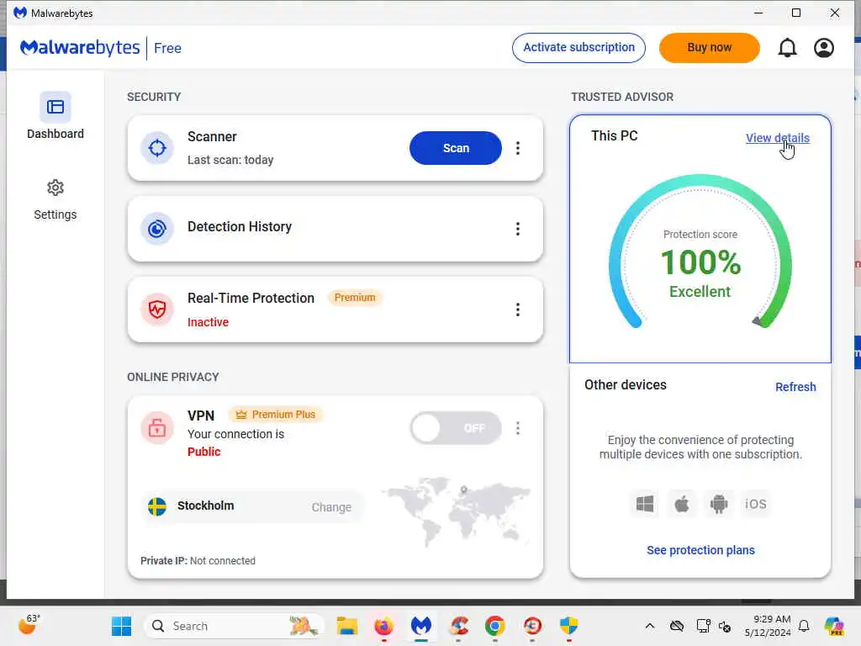Click the red 'Public' connection text
Image resolution: width=861 pixels, height=646 pixels.
pos(203,452)
